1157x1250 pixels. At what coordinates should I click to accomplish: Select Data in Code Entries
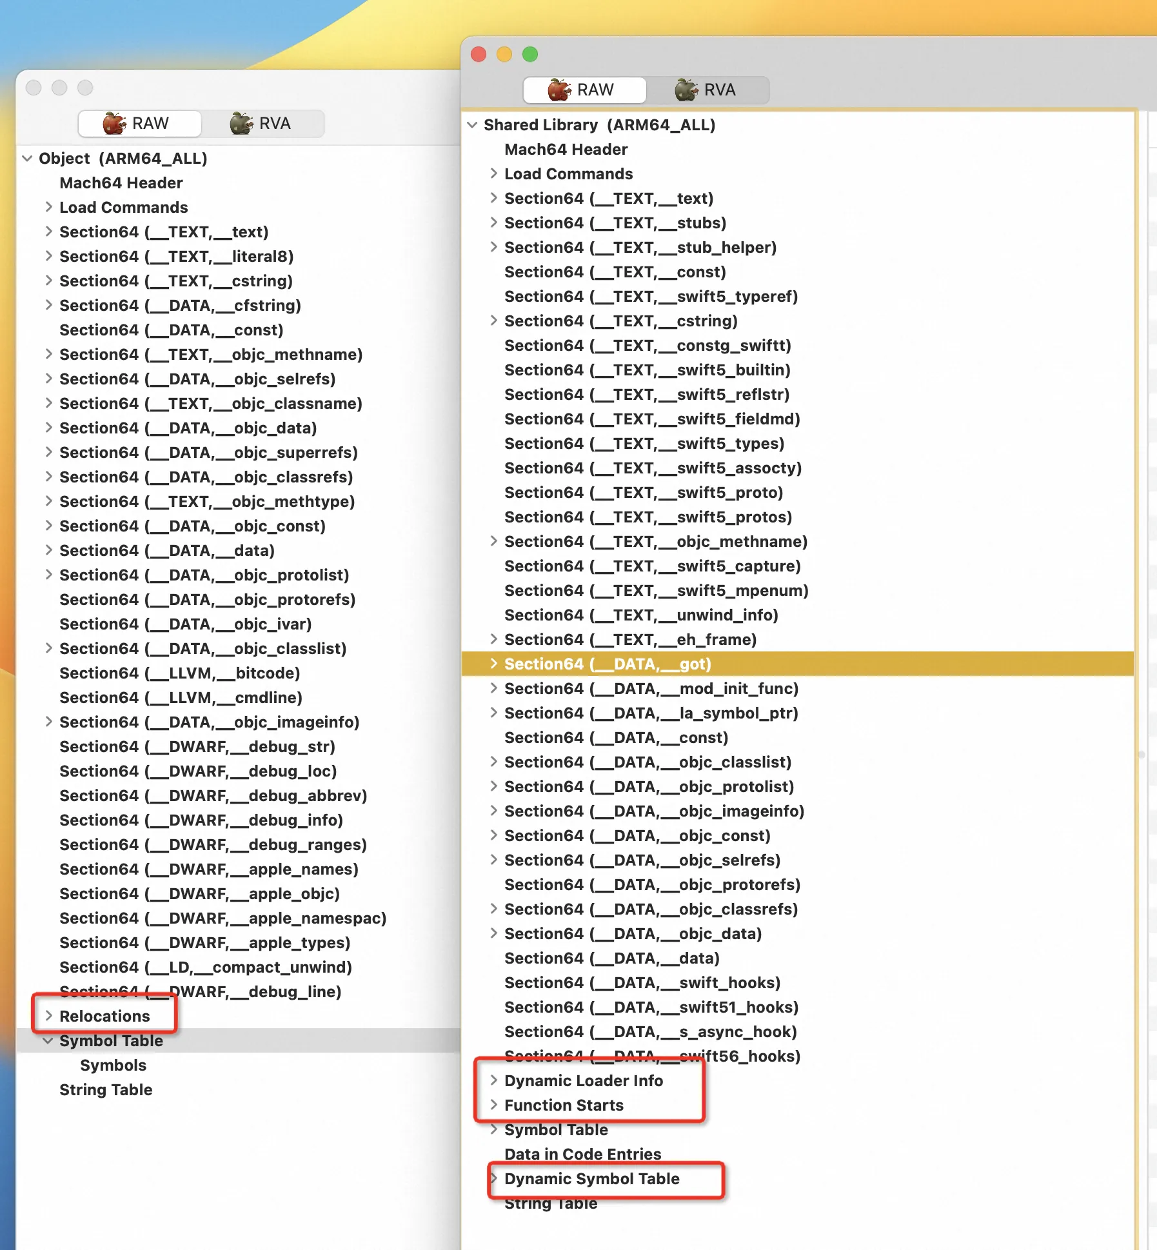583,1154
